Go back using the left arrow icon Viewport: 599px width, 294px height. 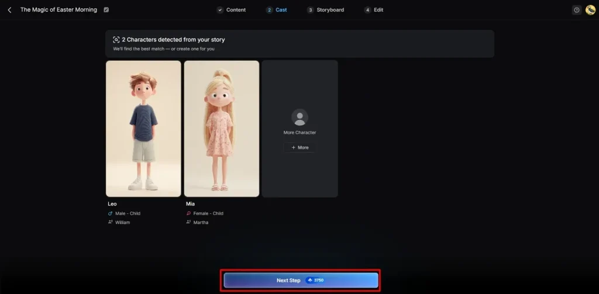tap(9, 10)
